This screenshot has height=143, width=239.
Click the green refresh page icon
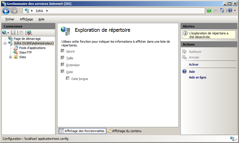209,11
